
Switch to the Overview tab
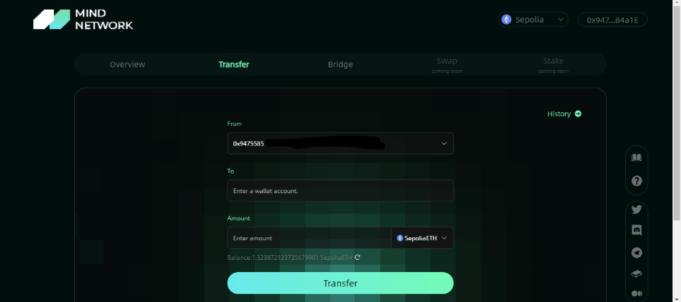(127, 64)
